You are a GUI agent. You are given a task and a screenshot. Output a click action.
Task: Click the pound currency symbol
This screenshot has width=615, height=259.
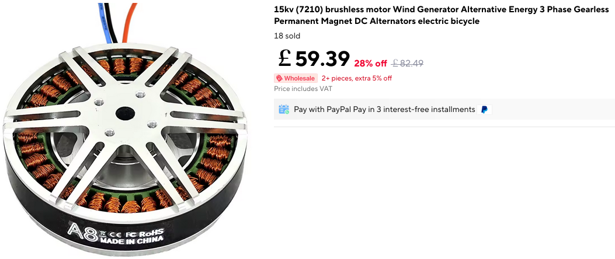point(285,58)
